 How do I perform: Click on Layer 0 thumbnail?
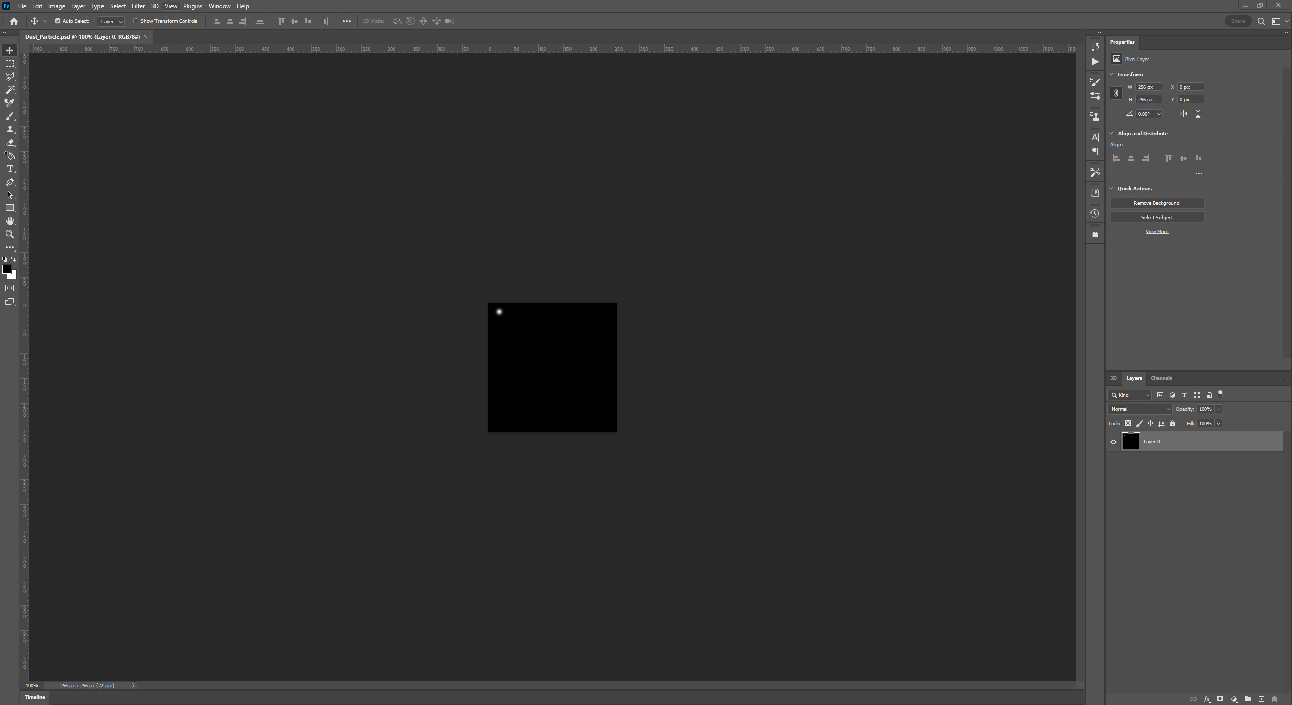point(1130,441)
